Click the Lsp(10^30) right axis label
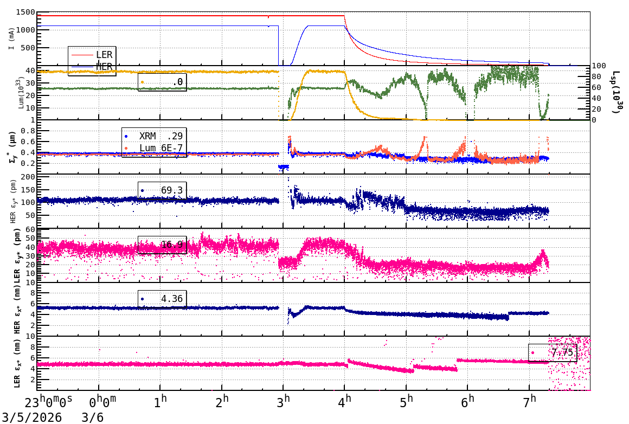 click(x=615, y=92)
